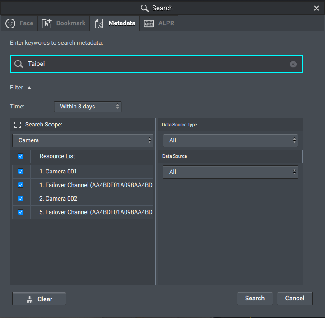Expand the Data Source Type dropdown
Screen dimensions: 325x318
(x=230, y=140)
